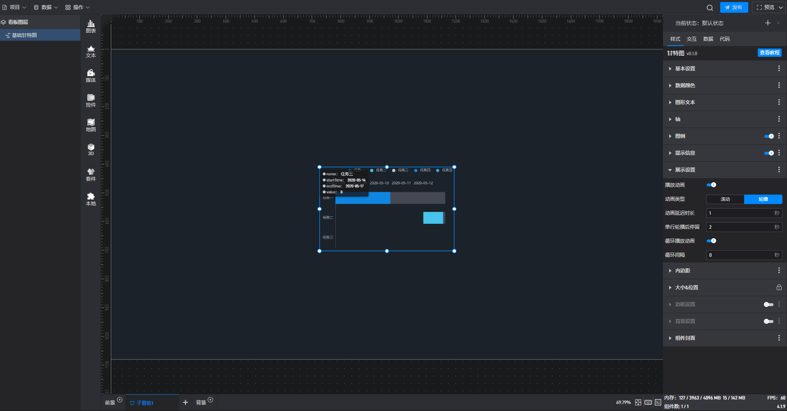Open the 项目 dropdown menu
Image resolution: width=787 pixels, height=411 pixels.
click(x=14, y=7)
